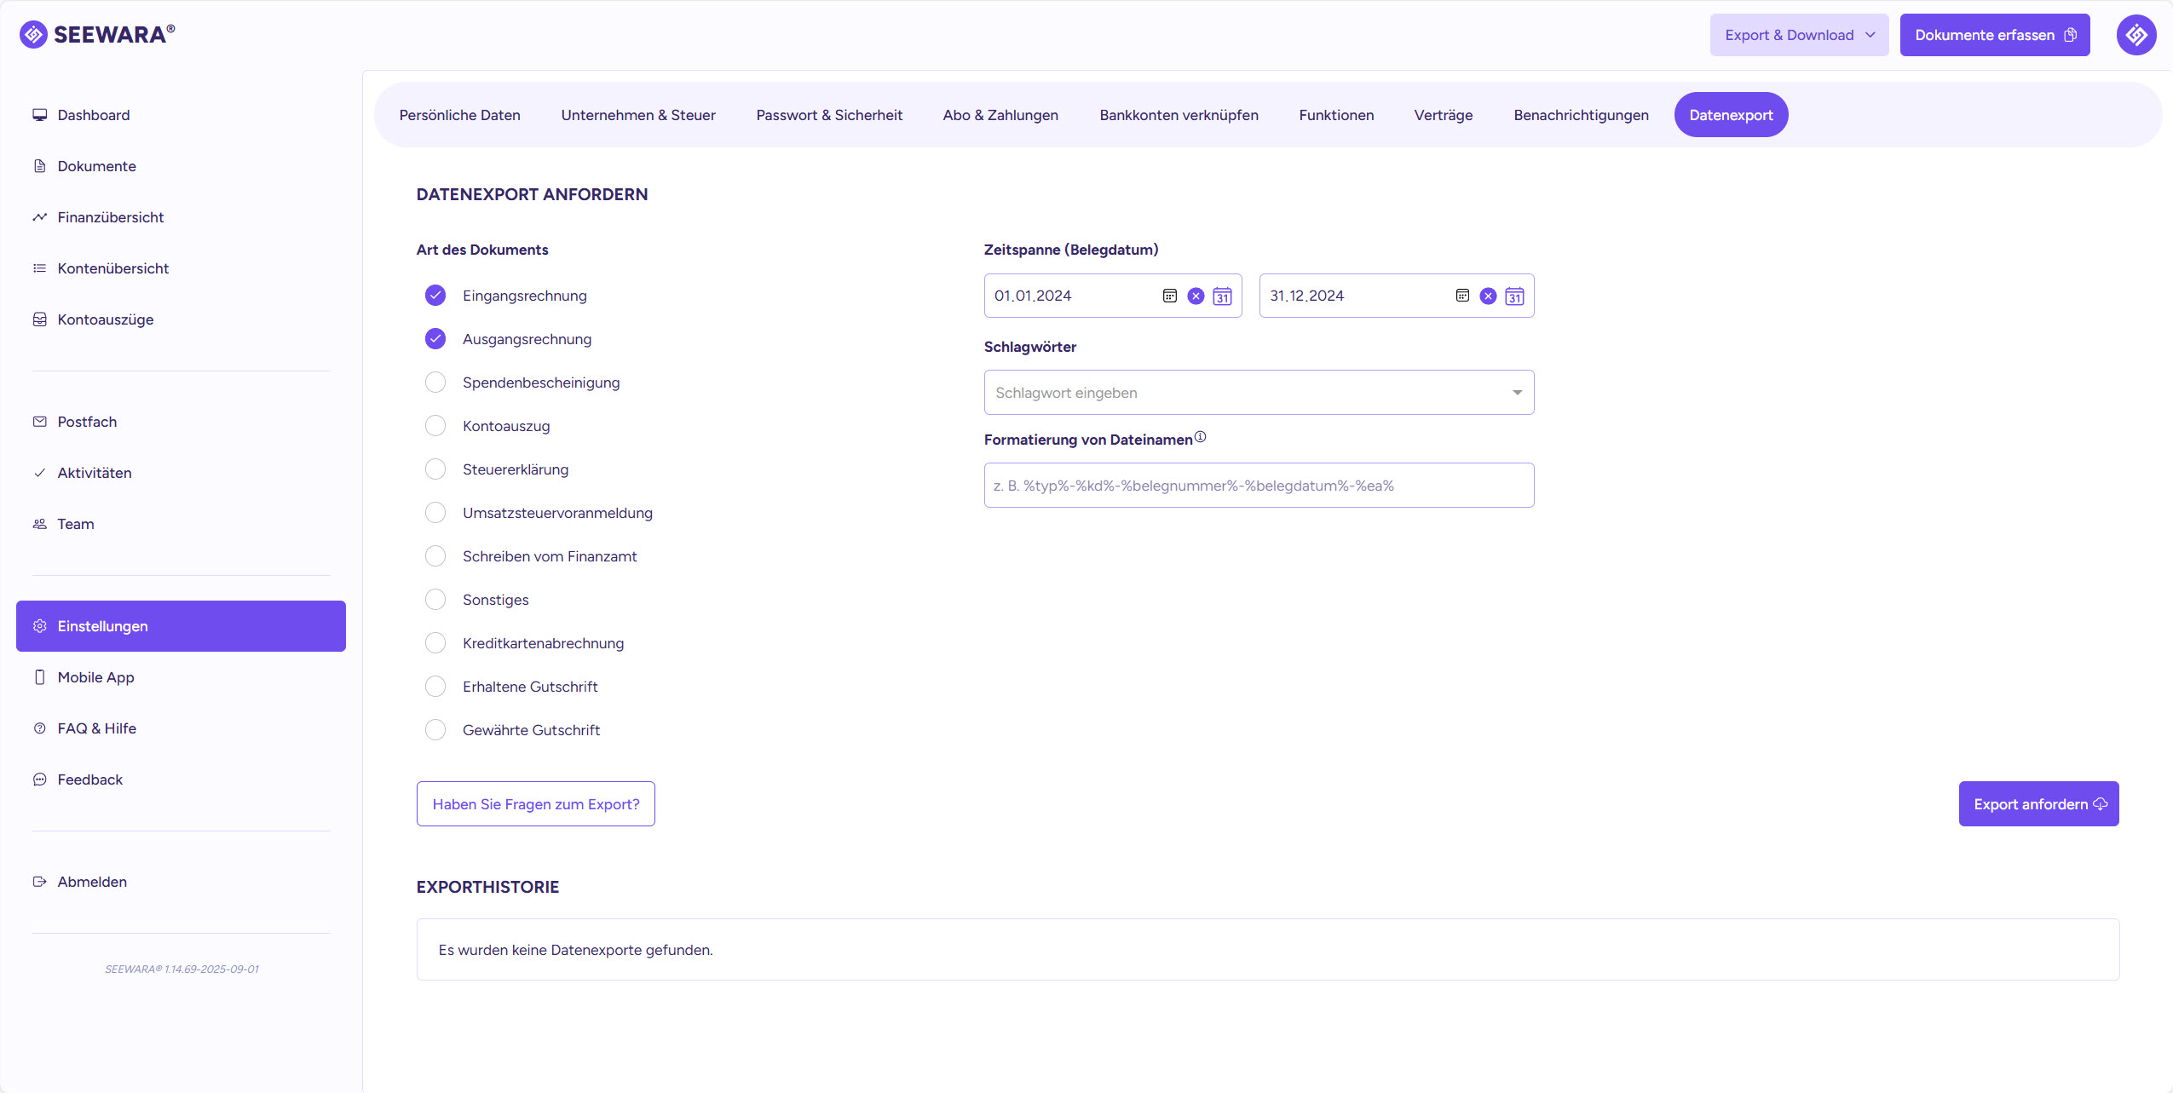Clear the end date 31.12.2024 field
The image size is (2173, 1093).
tap(1488, 296)
